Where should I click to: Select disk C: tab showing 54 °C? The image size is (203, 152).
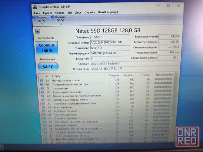coord(59,21)
